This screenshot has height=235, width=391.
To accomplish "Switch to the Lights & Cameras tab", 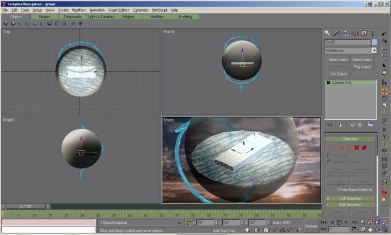I will [x=101, y=17].
